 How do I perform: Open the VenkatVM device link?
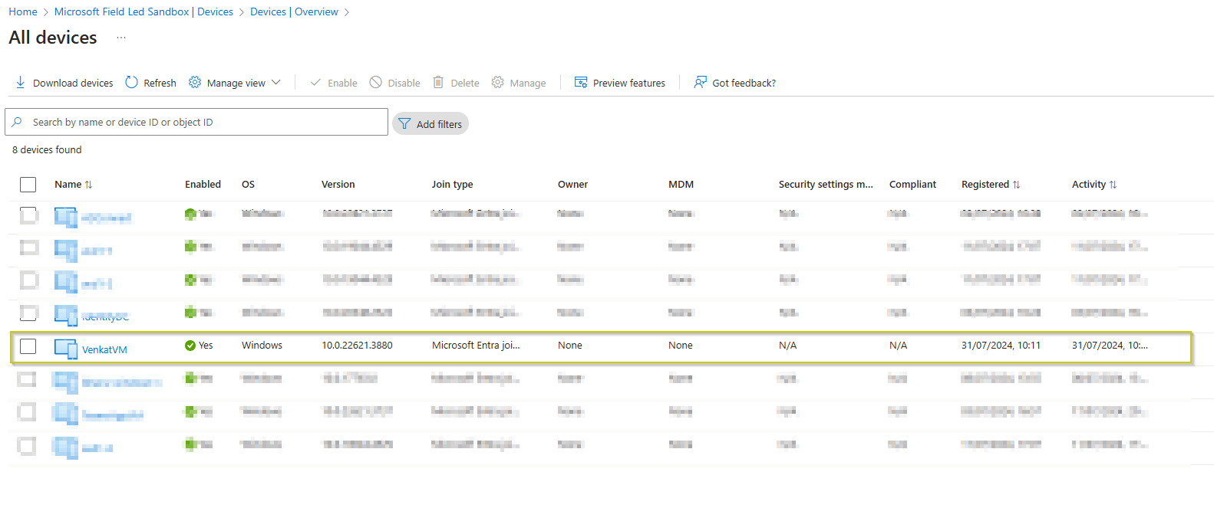click(x=104, y=349)
